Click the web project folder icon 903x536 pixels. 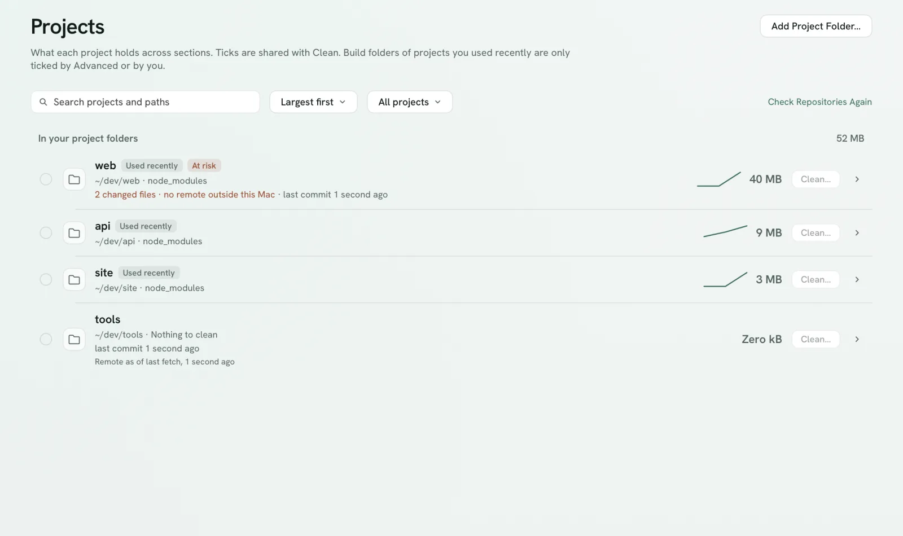74,179
